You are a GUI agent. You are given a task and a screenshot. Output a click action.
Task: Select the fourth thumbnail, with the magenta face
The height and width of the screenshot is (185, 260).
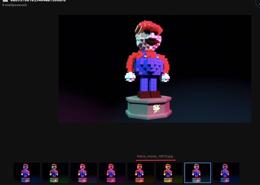(112, 173)
